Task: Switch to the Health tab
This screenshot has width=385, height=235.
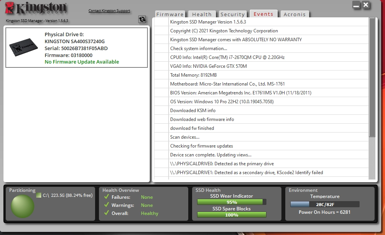Action: pyautogui.click(x=202, y=14)
